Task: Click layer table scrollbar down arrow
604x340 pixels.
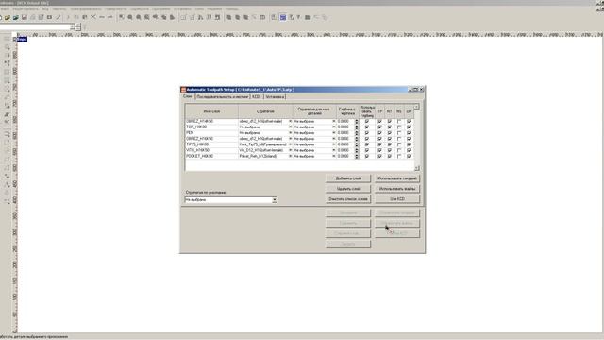Action: [416, 168]
